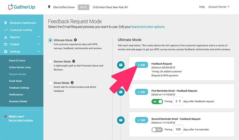Select the Direct Mode radio button
The width and height of the screenshot is (239, 140).
tap(50, 83)
